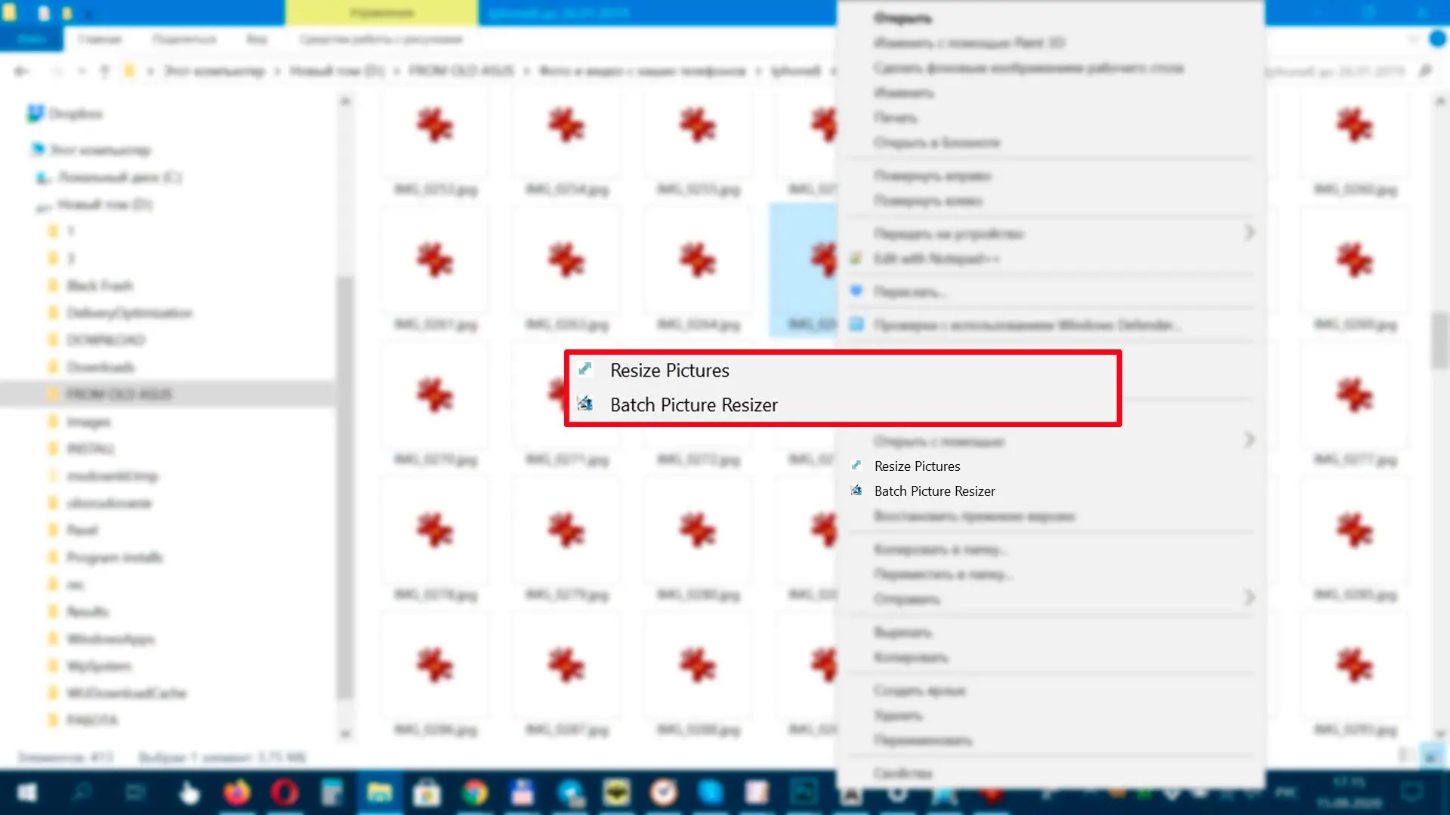
Task: Expand the Передать на устройство submenu arrow
Action: pos(1249,233)
